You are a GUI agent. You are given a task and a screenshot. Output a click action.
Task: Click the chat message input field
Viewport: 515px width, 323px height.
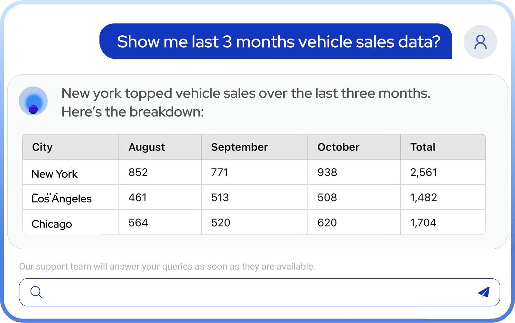coord(257,292)
